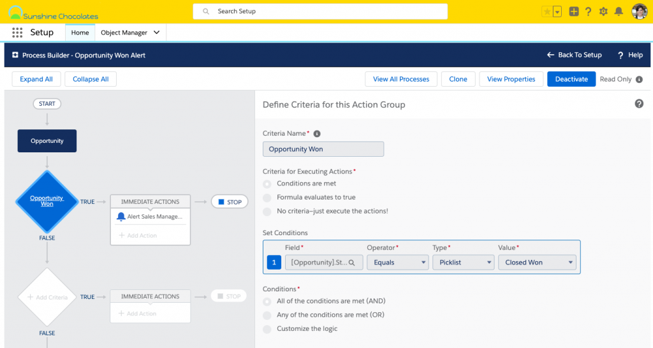653x348 pixels.
Task: Select the Opportunity object node
Action: [47, 141]
